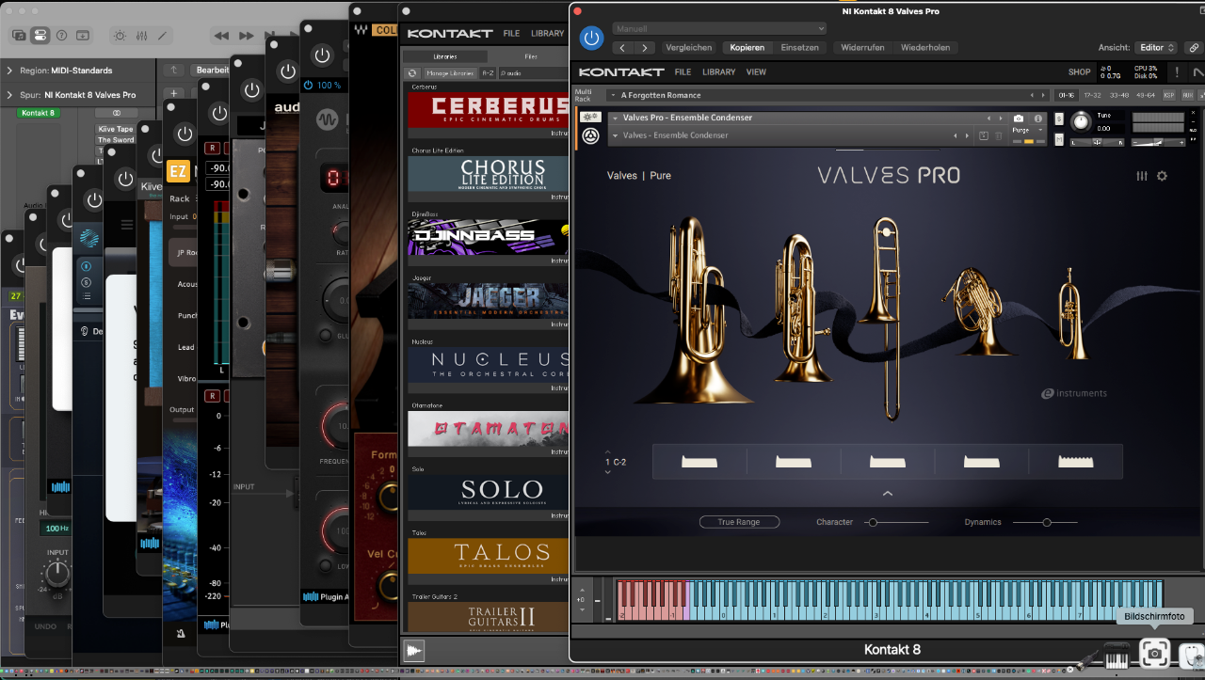The width and height of the screenshot is (1205, 680).
Task: Switch to Libraries tab in back Kontakt window
Action: (x=444, y=56)
